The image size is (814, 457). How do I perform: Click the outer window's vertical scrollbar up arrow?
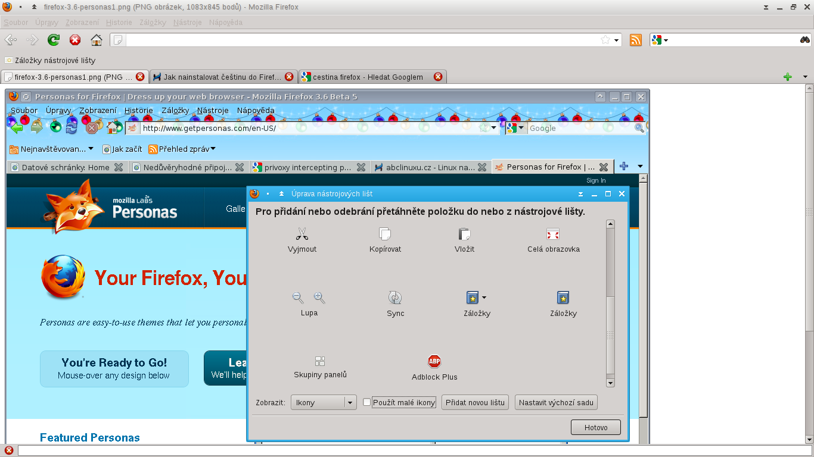[x=809, y=88]
